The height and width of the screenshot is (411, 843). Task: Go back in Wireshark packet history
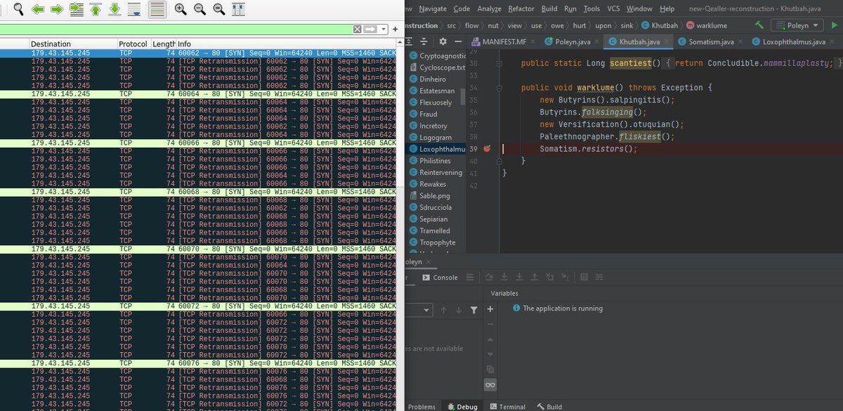[x=38, y=9]
